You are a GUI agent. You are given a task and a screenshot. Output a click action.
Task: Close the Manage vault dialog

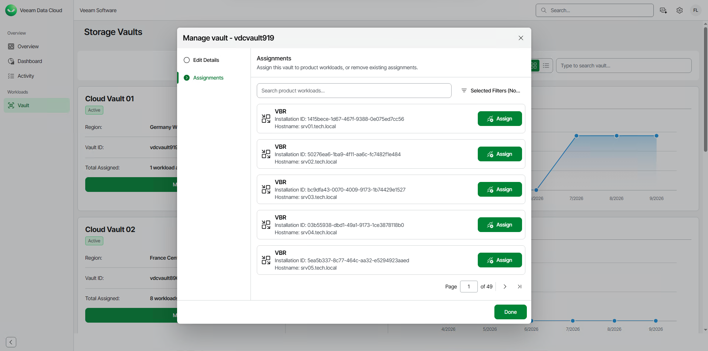click(x=521, y=38)
